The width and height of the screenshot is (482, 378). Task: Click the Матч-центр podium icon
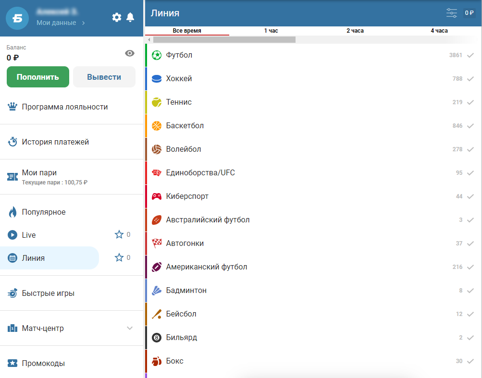12,328
